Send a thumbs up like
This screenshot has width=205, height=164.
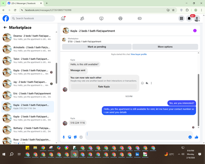[196, 137]
